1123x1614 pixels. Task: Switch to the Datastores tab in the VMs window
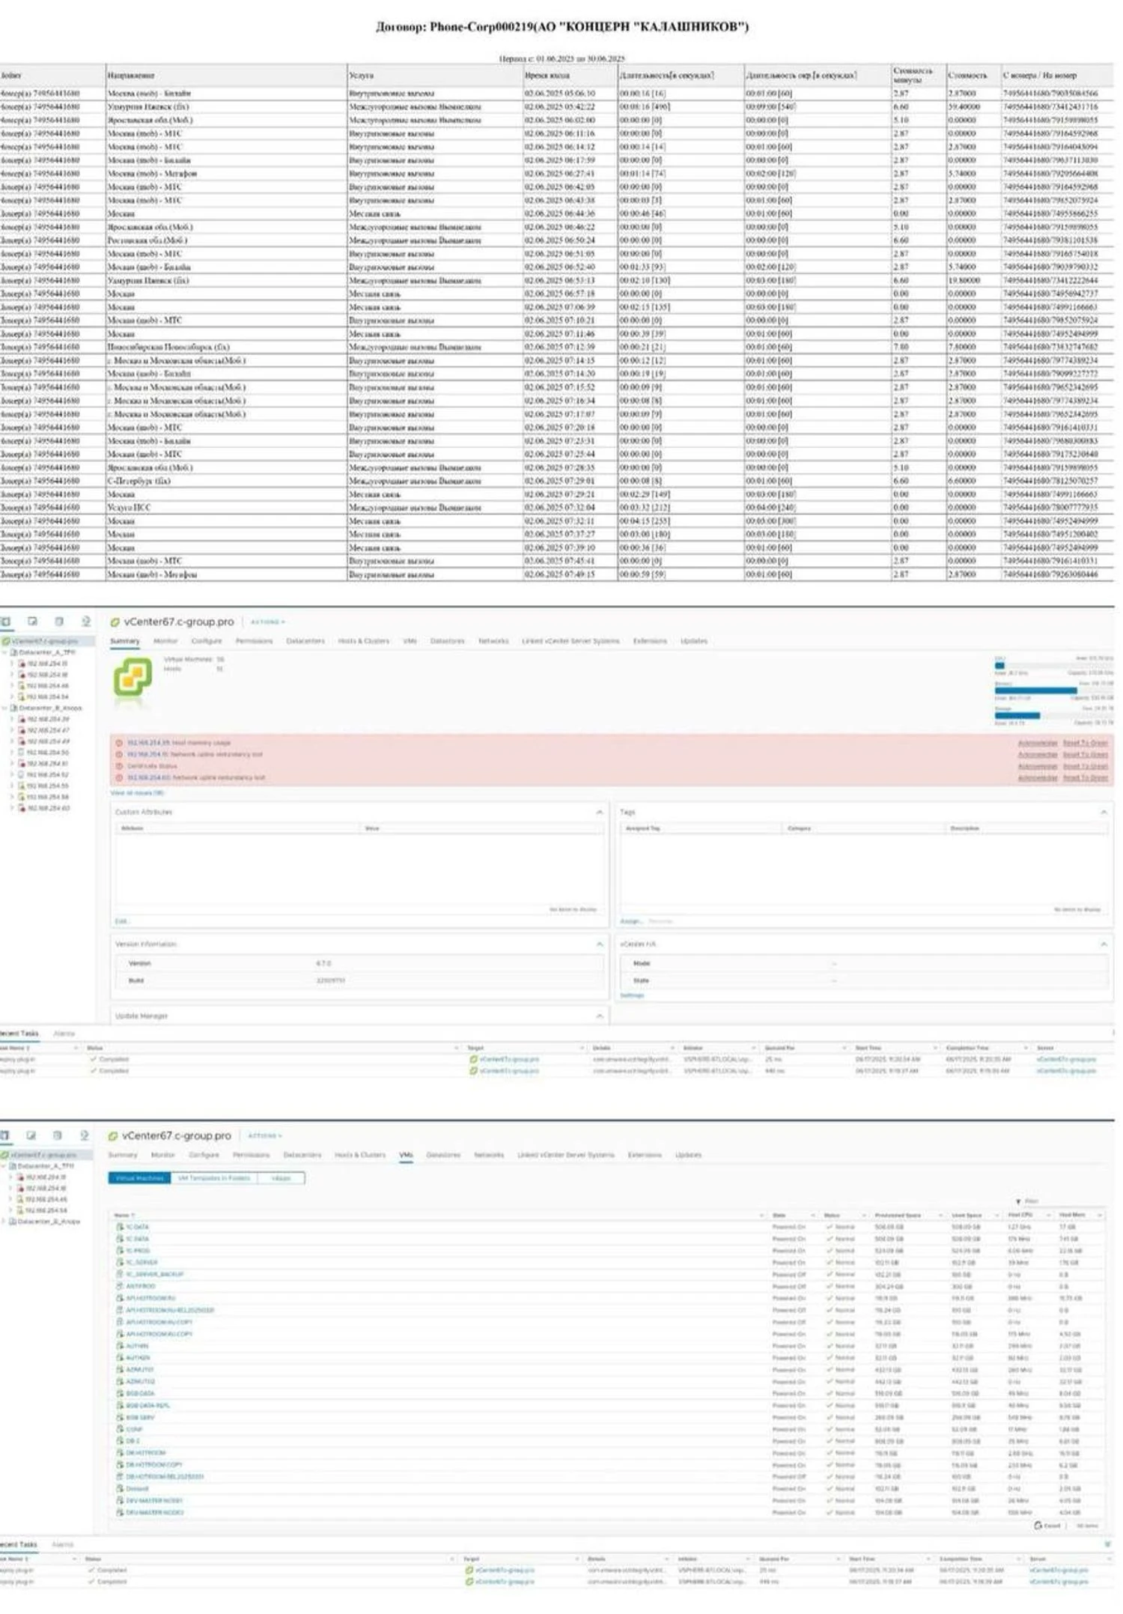click(x=443, y=1155)
